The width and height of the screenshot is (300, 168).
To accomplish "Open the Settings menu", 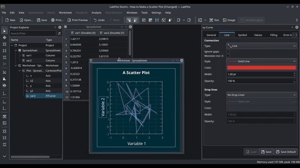I will 156,13.
